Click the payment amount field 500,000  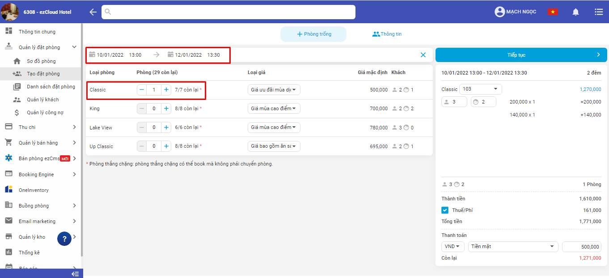[x=581, y=247]
